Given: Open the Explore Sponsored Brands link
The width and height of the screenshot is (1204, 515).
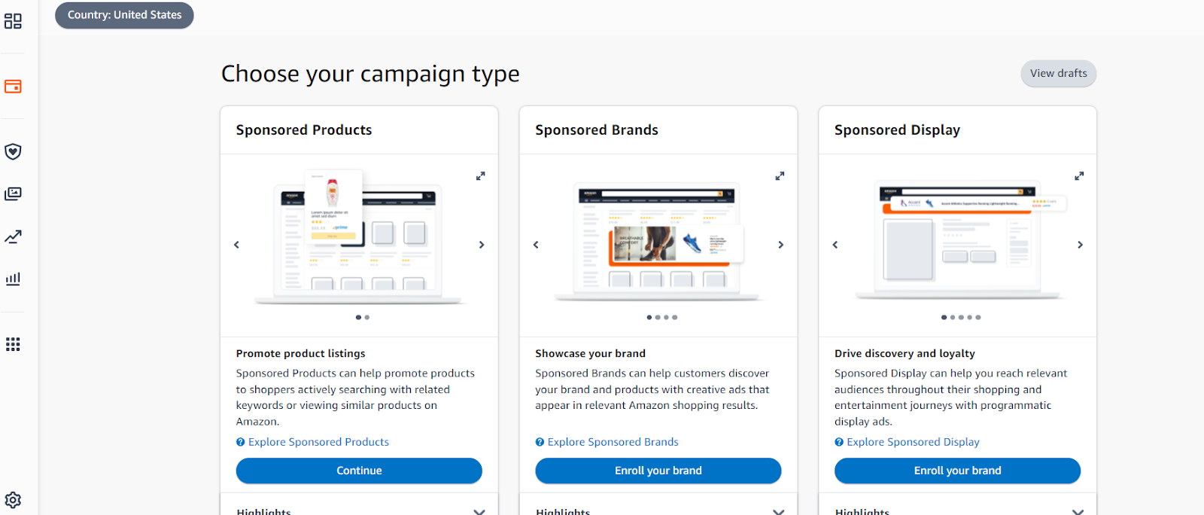Looking at the screenshot, I should click(613, 441).
